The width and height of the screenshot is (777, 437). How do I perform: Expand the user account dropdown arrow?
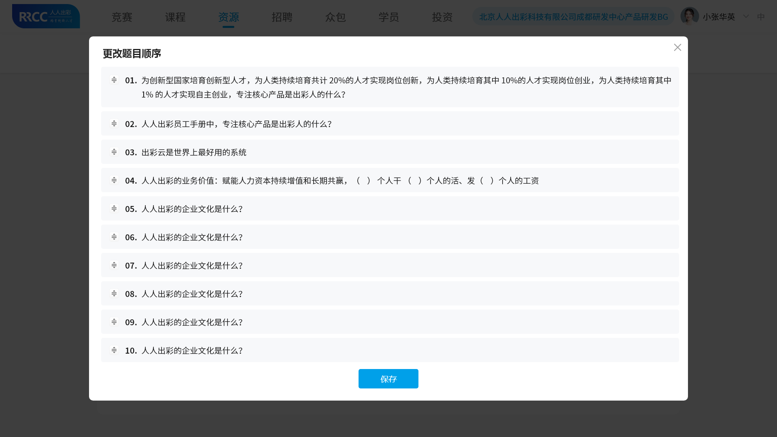[746, 17]
